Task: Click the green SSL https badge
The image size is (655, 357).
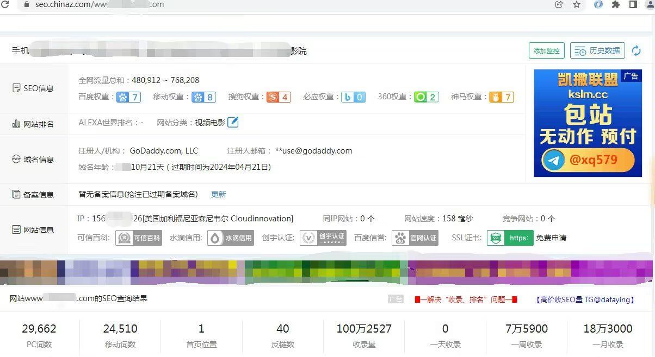Action: [510, 238]
